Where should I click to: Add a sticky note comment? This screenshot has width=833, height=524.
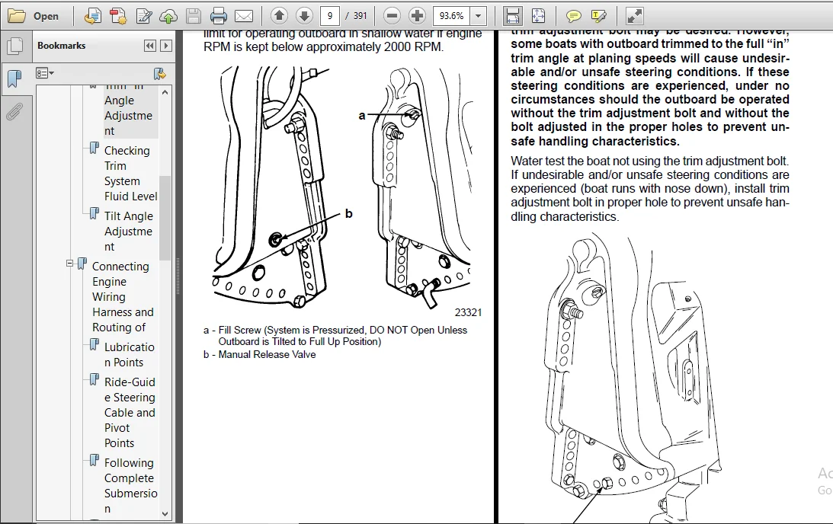click(573, 17)
